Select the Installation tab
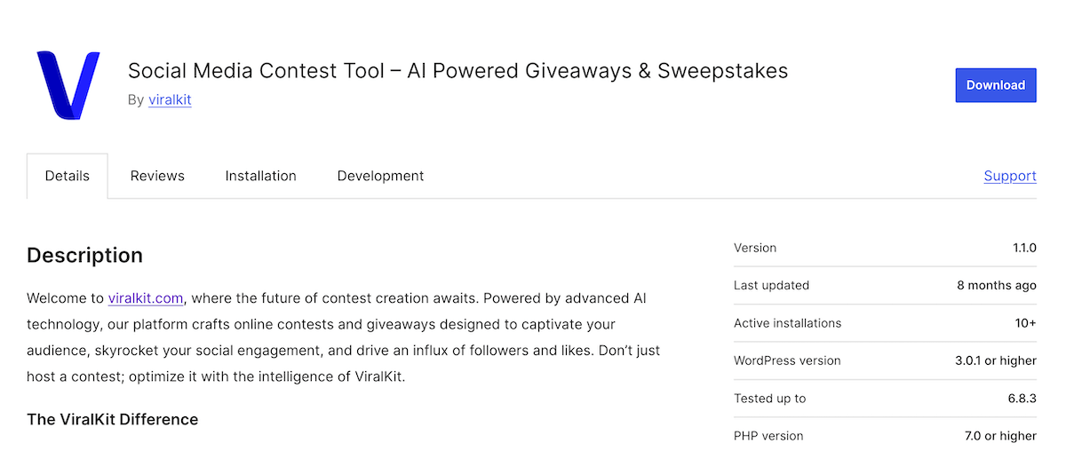1066x451 pixels. [x=260, y=176]
